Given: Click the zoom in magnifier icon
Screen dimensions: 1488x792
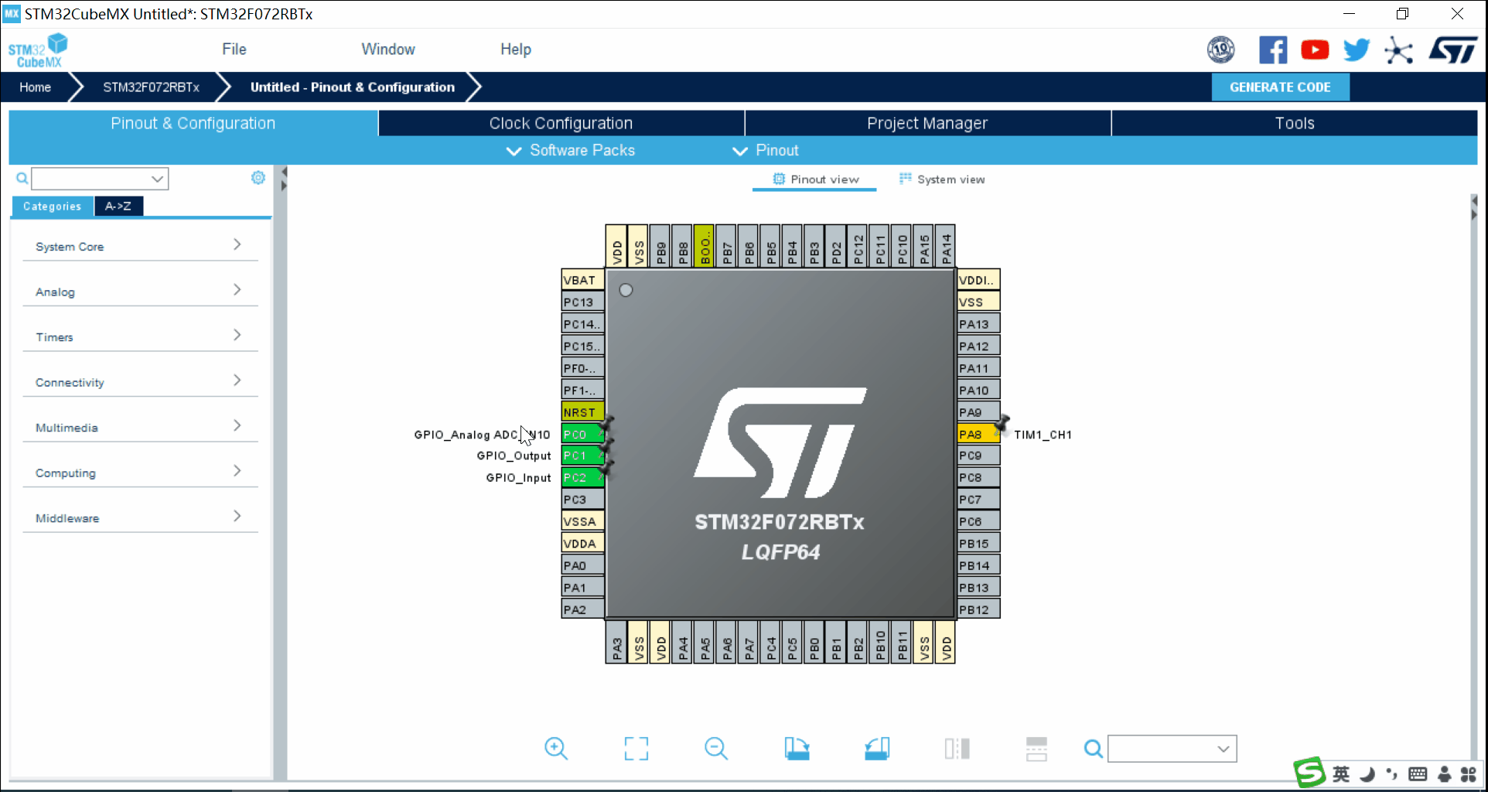Looking at the screenshot, I should [x=556, y=748].
